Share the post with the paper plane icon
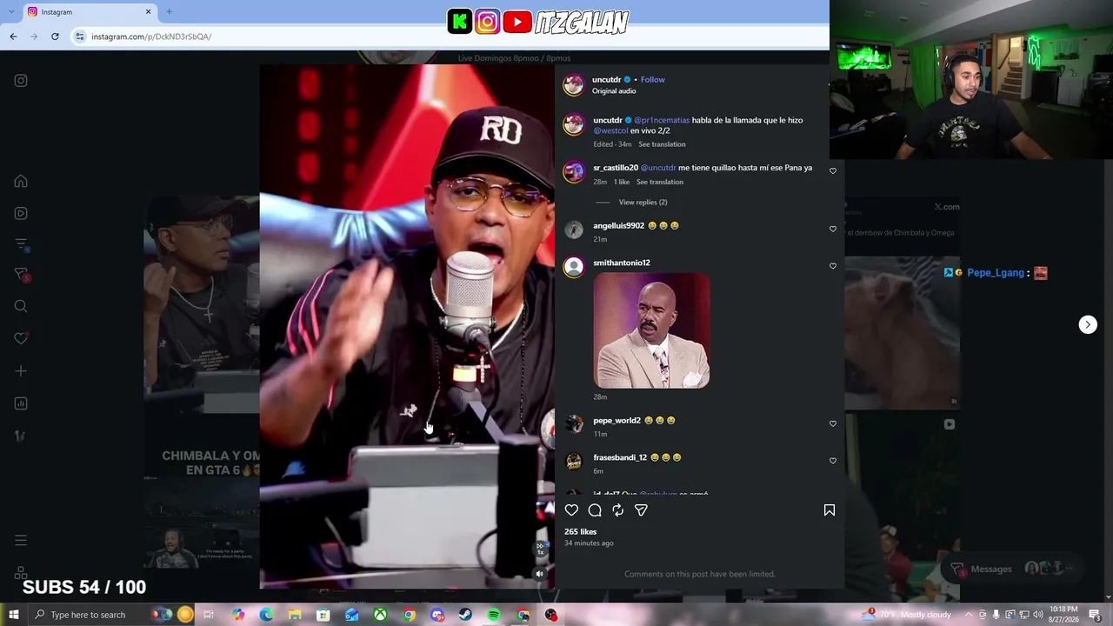This screenshot has width=1113, height=626. click(x=641, y=510)
